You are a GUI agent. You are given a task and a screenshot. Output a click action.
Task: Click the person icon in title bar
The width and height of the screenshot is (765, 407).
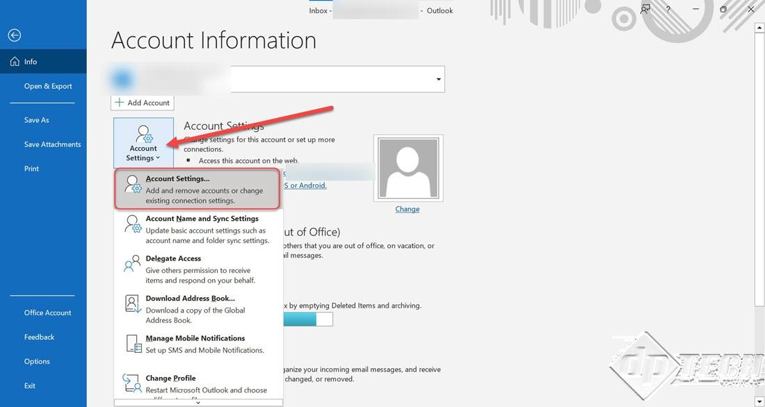645,9
